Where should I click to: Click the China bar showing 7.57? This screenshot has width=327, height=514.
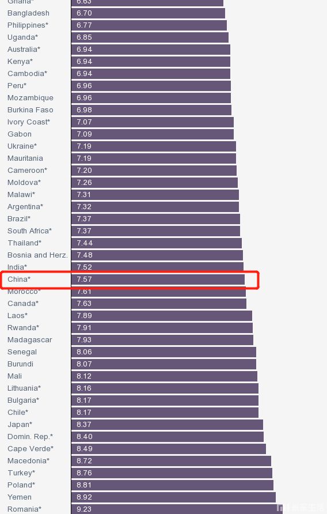[x=158, y=279]
